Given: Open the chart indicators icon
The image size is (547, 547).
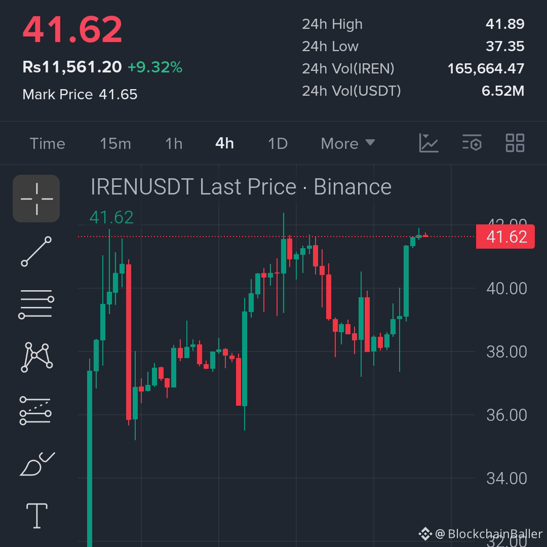Looking at the screenshot, I should (x=428, y=143).
